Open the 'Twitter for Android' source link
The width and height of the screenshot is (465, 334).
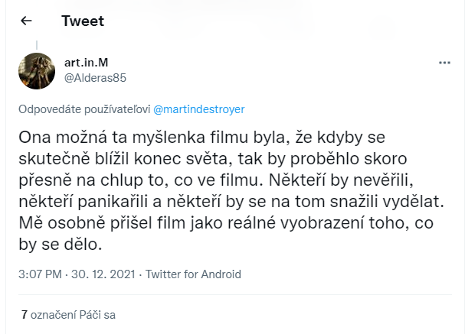click(x=193, y=274)
